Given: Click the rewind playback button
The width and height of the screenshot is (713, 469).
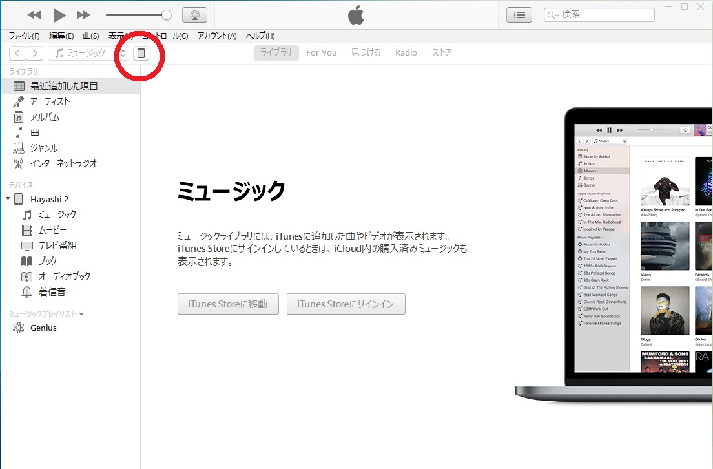Looking at the screenshot, I should tap(34, 15).
